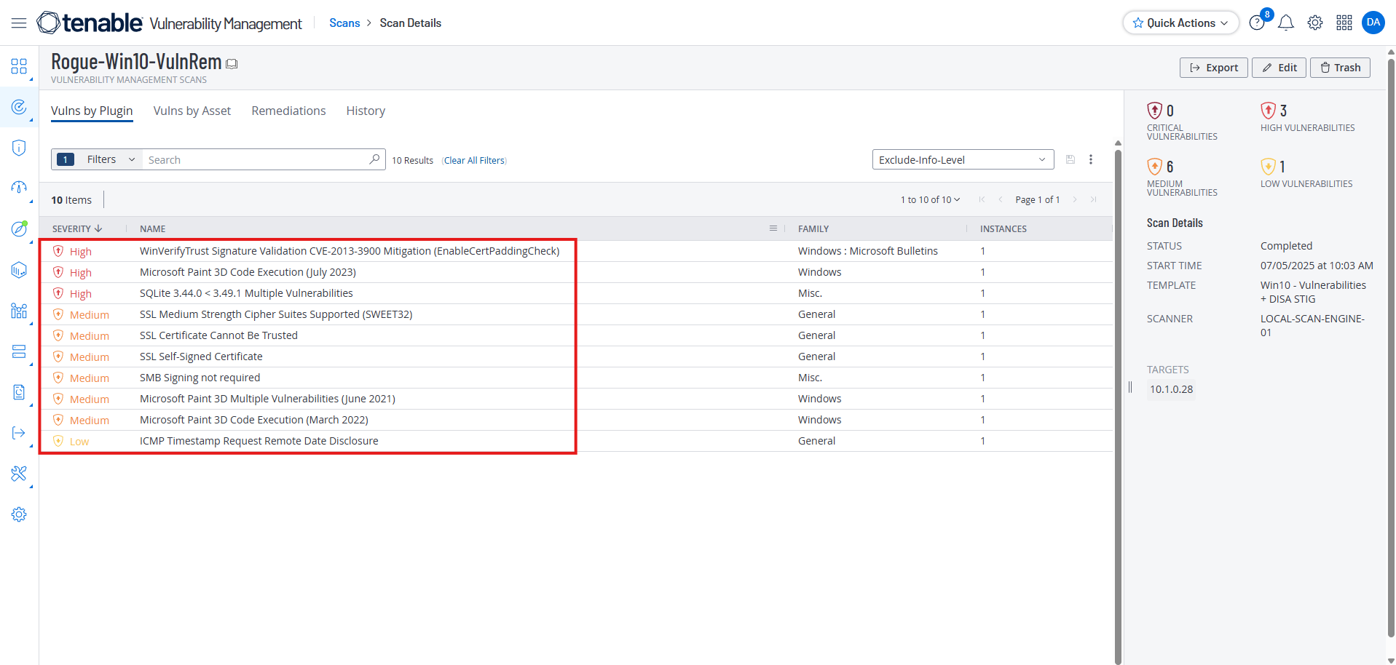Click the save filter disk icon

point(1070,159)
